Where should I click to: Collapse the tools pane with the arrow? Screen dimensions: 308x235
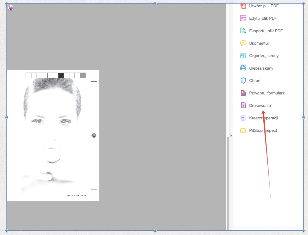pyautogui.click(x=231, y=136)
